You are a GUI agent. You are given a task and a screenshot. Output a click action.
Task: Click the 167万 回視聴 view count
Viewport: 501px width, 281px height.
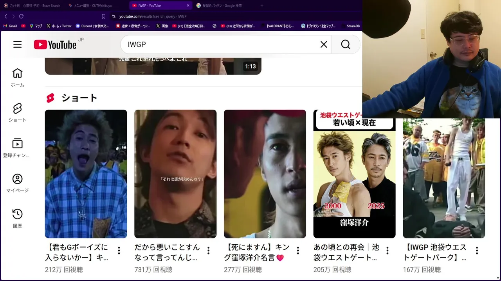point(422,270)
